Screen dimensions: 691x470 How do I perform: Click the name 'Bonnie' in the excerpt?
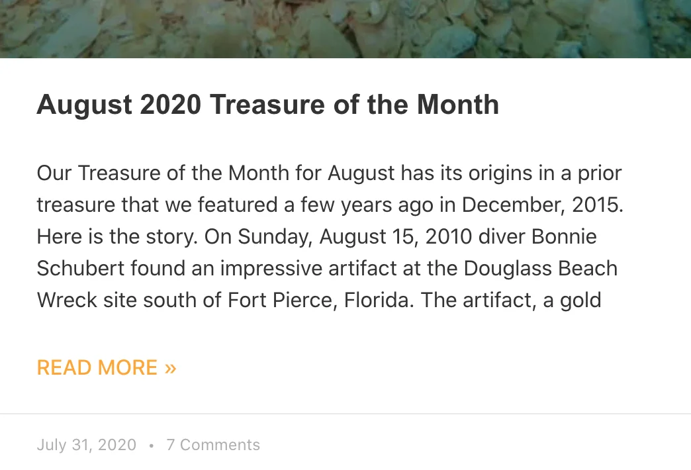pos(564,237)
